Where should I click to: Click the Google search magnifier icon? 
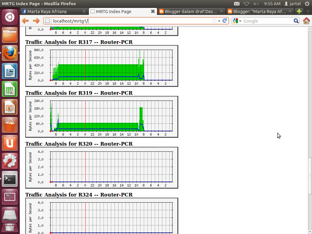(x=296, y=21)
